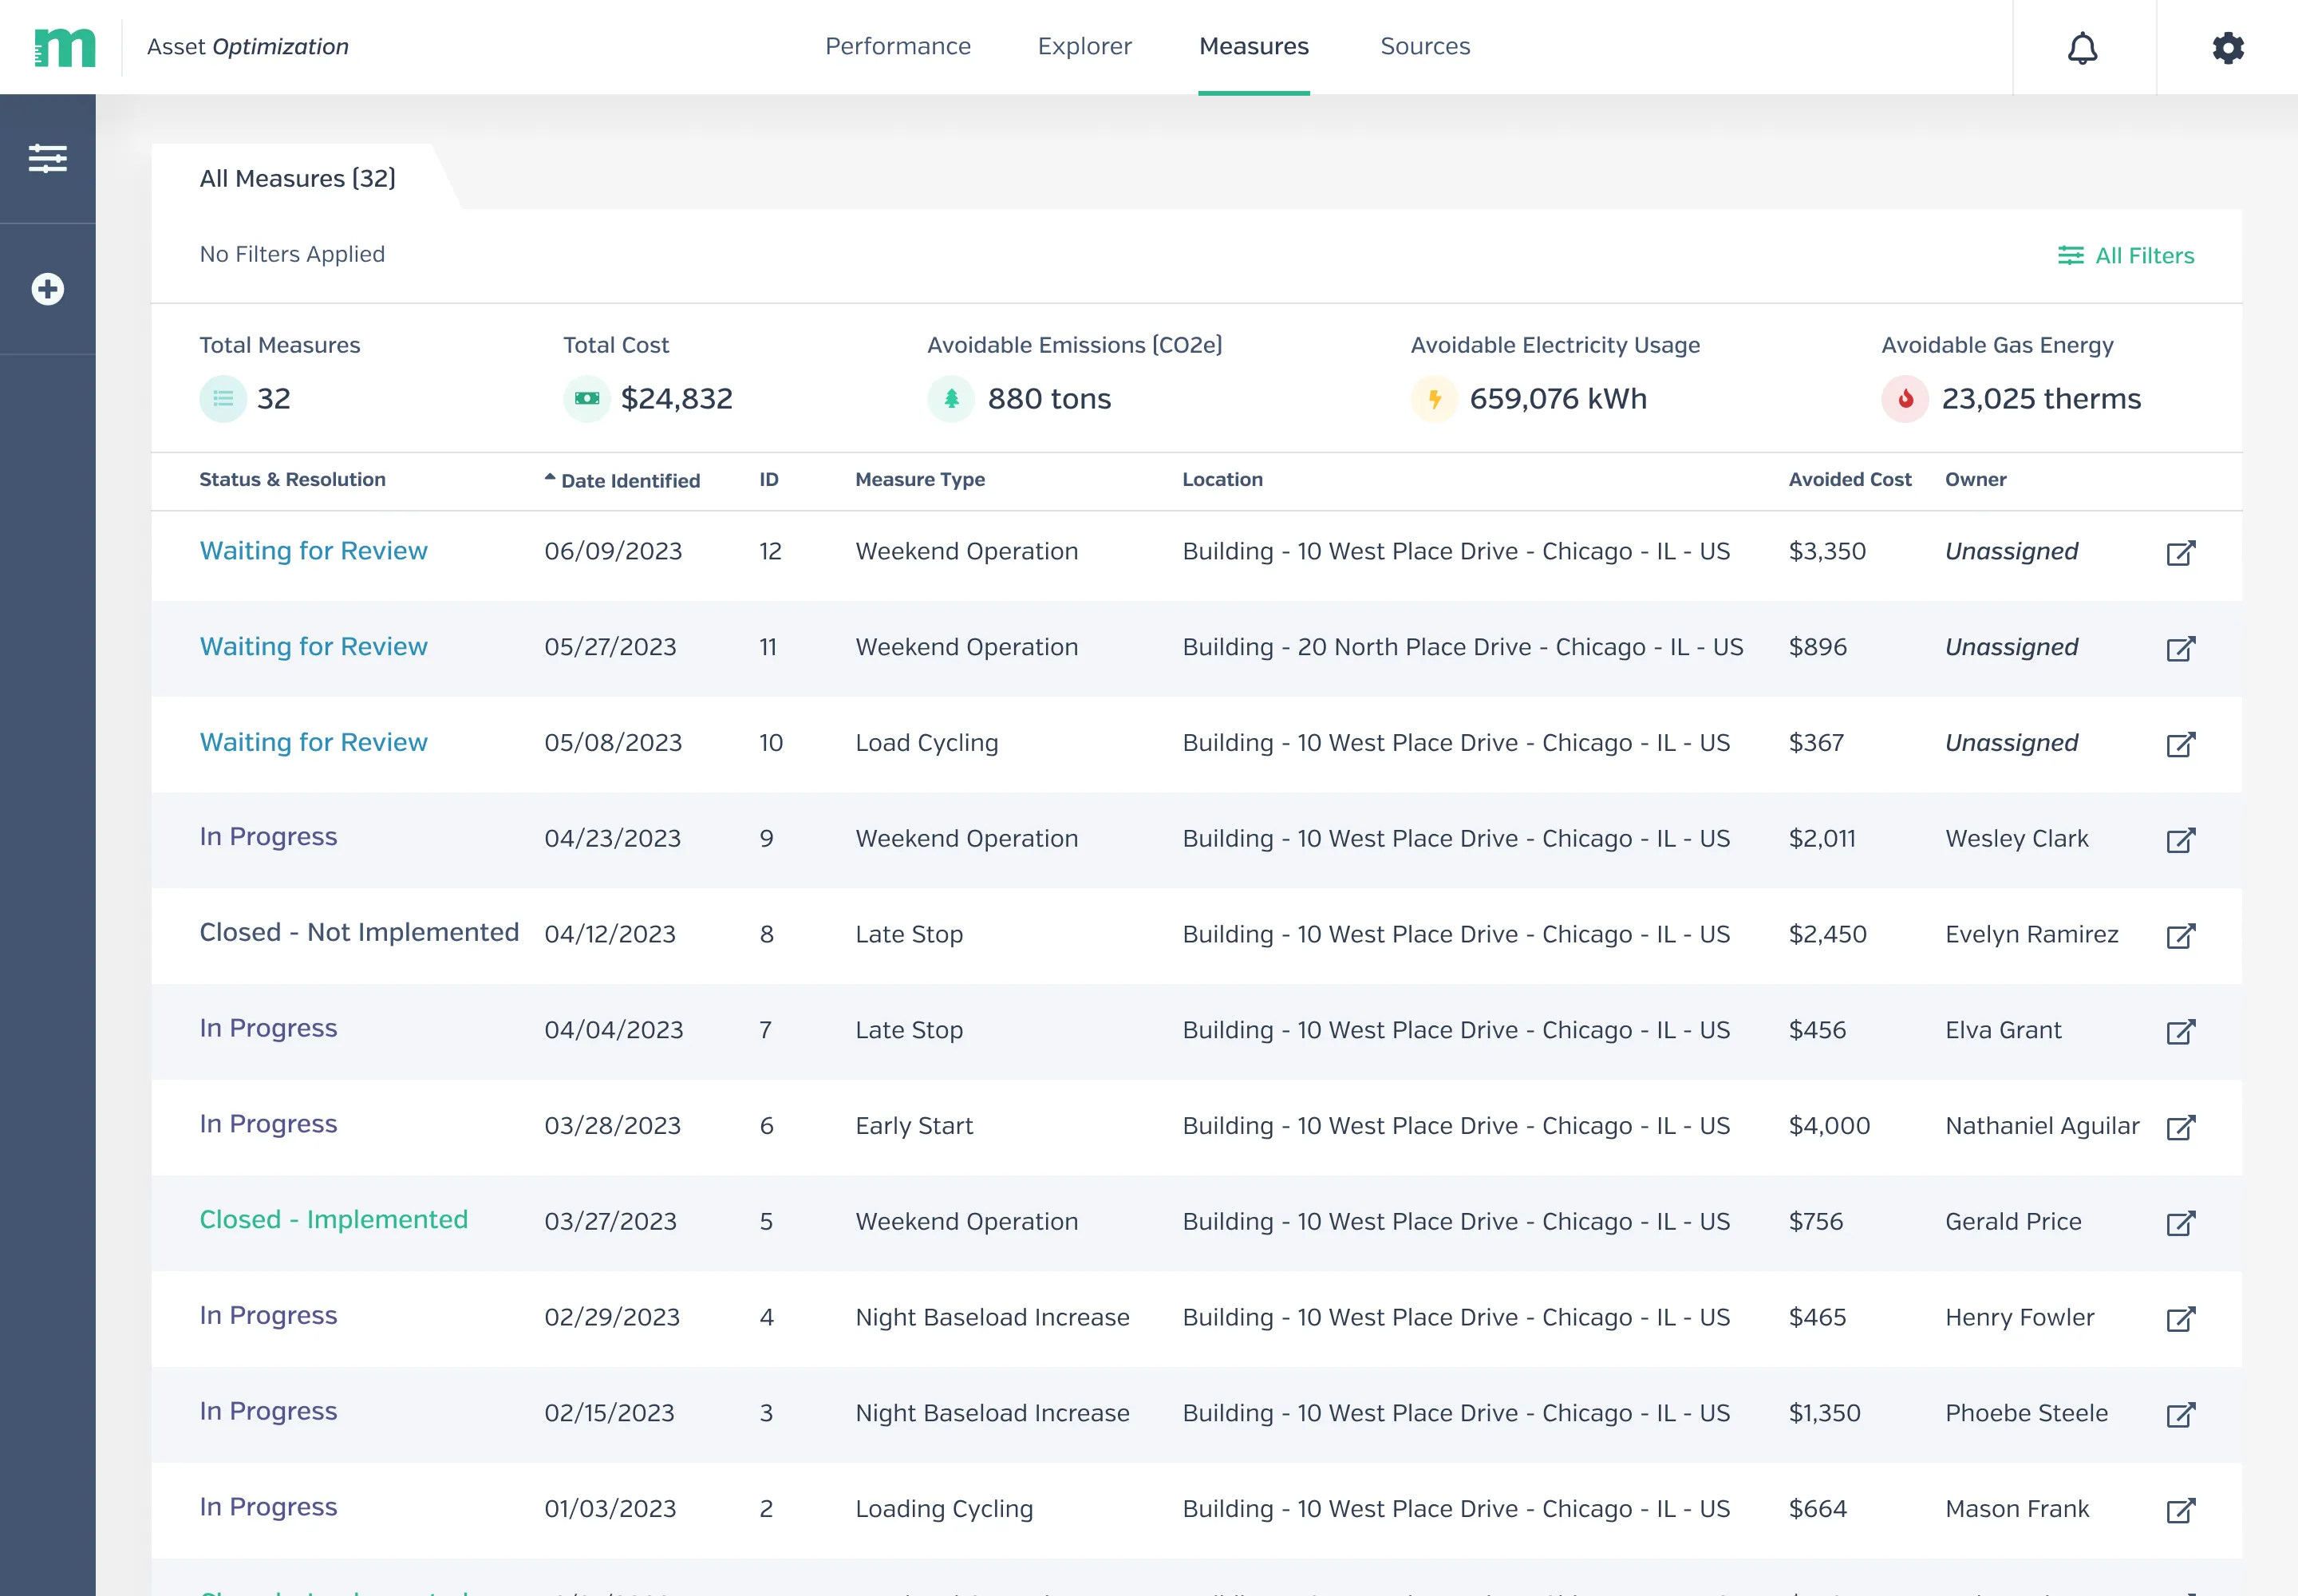Click the $24,832 total cost value
The height and width of the screenshot is (1596, 2298).
point(676,398)
